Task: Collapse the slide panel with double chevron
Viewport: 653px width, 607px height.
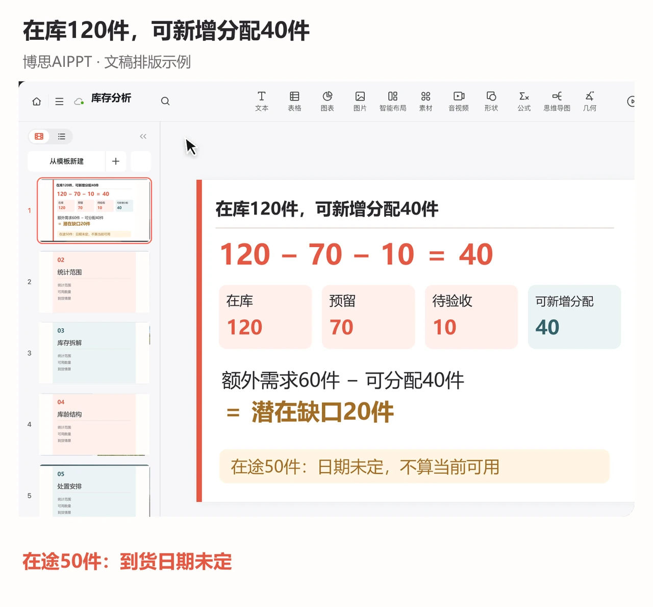Action: [x=143, y=136]
